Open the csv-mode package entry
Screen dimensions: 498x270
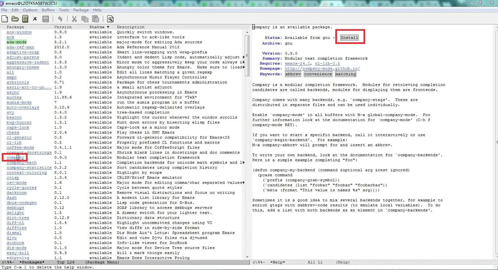16,183
